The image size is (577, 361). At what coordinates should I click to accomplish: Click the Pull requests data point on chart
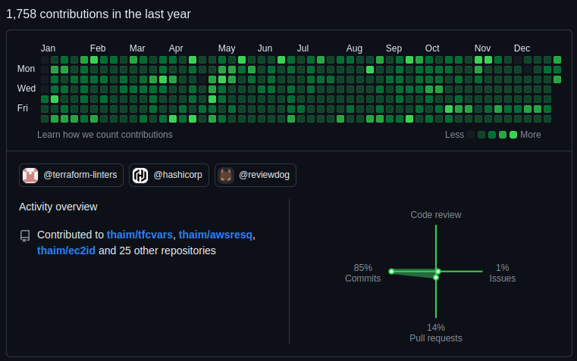(x=436, y=278)
